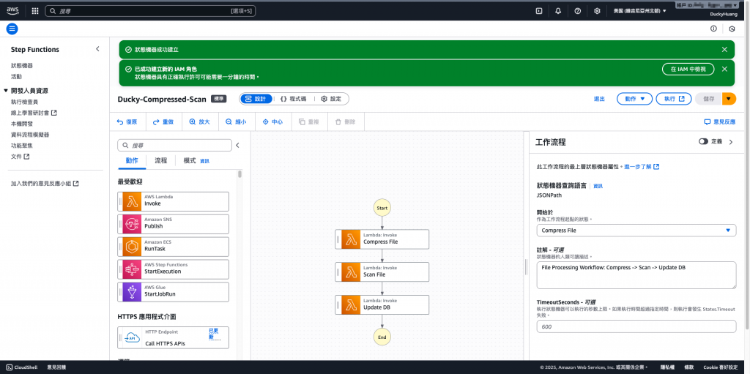Viewport: 750px width, 374px height.
Task: Open the 進一步了解 learn more link
Action: (642, 166)
